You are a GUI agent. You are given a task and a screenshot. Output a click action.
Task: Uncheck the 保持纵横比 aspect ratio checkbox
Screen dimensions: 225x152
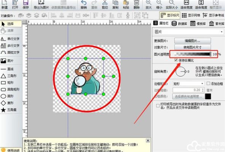coord(176,60)
